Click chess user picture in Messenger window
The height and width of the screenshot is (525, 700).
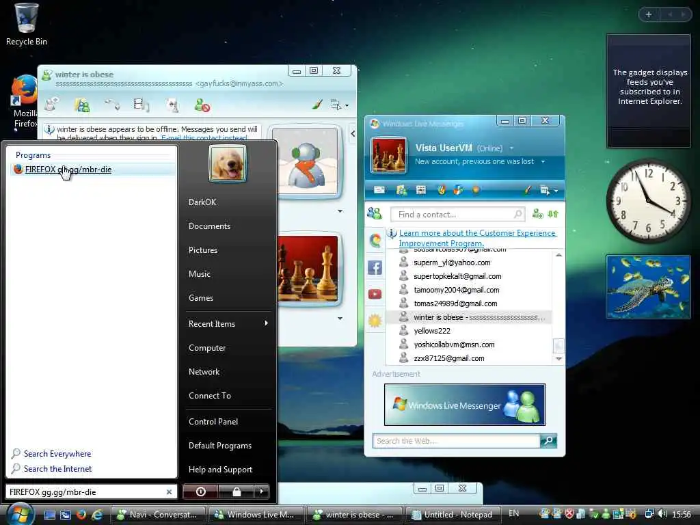pyautogui.click(x=389, y=155)
